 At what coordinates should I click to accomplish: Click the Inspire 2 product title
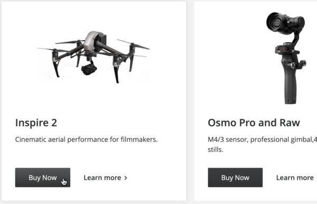point(36,123)
